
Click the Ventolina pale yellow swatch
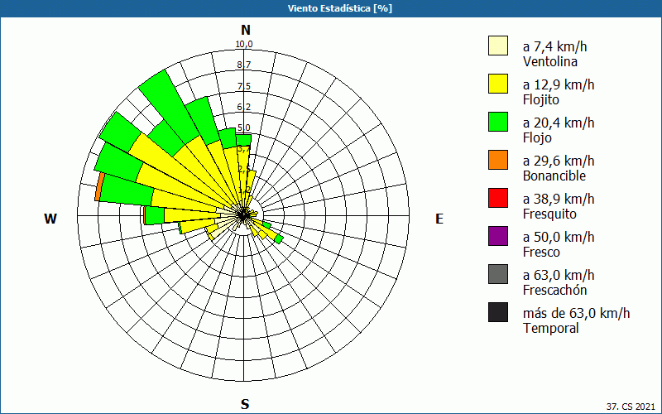point(498,46)
